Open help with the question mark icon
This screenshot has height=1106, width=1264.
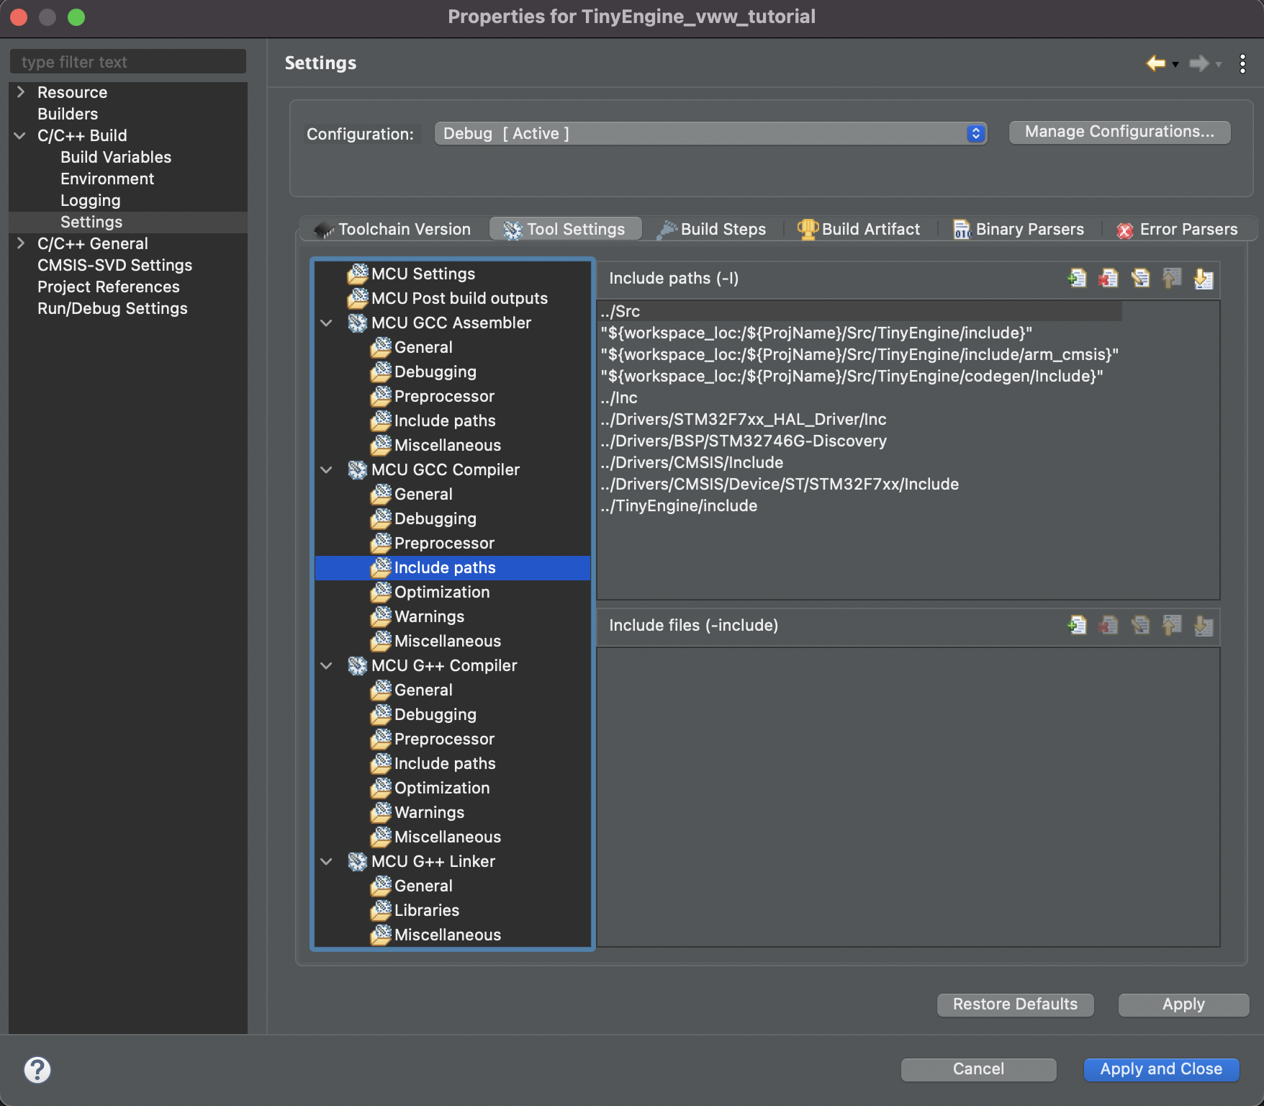tap(37, 1069)
